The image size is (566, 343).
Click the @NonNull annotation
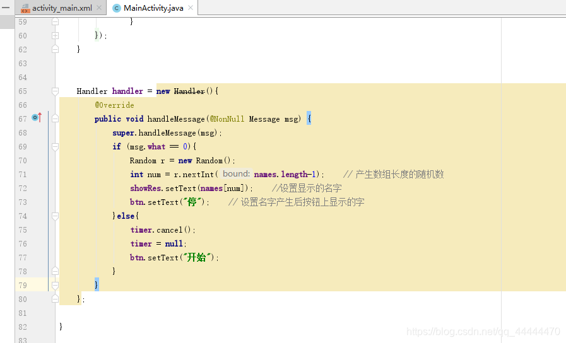click(227, 119)
